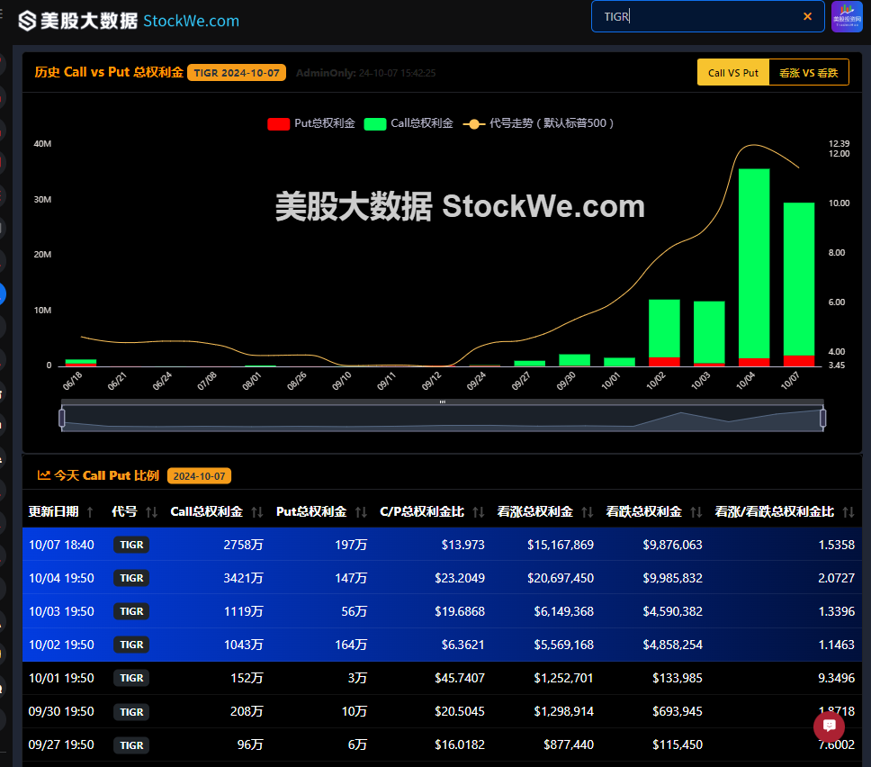Toggle the Put总权利金 legend series
The height and width of the screenshot is (767, 871).
(311, 123)
